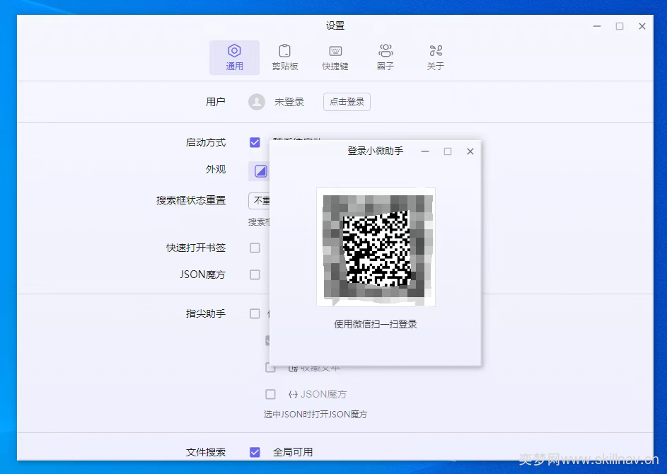Minimize the 设置 settings window
Screen dimensions: 667x474
[x=597, y=26]
